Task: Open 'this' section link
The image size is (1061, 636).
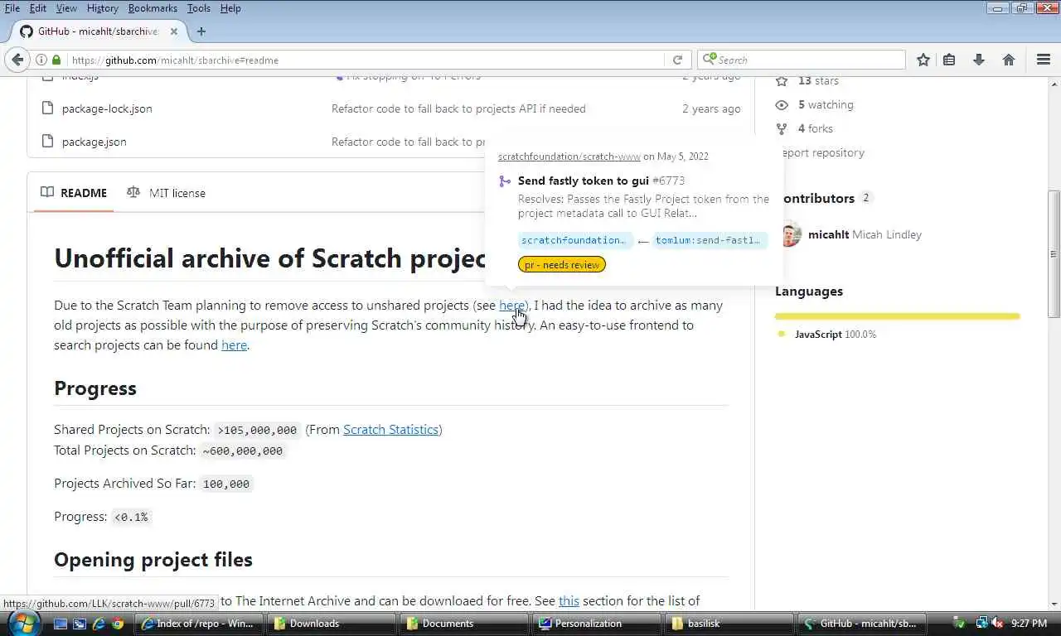Action: pyautogui.click(x=569, y=601)
